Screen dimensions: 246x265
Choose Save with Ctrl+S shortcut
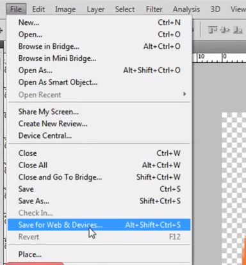click(99, 189)
